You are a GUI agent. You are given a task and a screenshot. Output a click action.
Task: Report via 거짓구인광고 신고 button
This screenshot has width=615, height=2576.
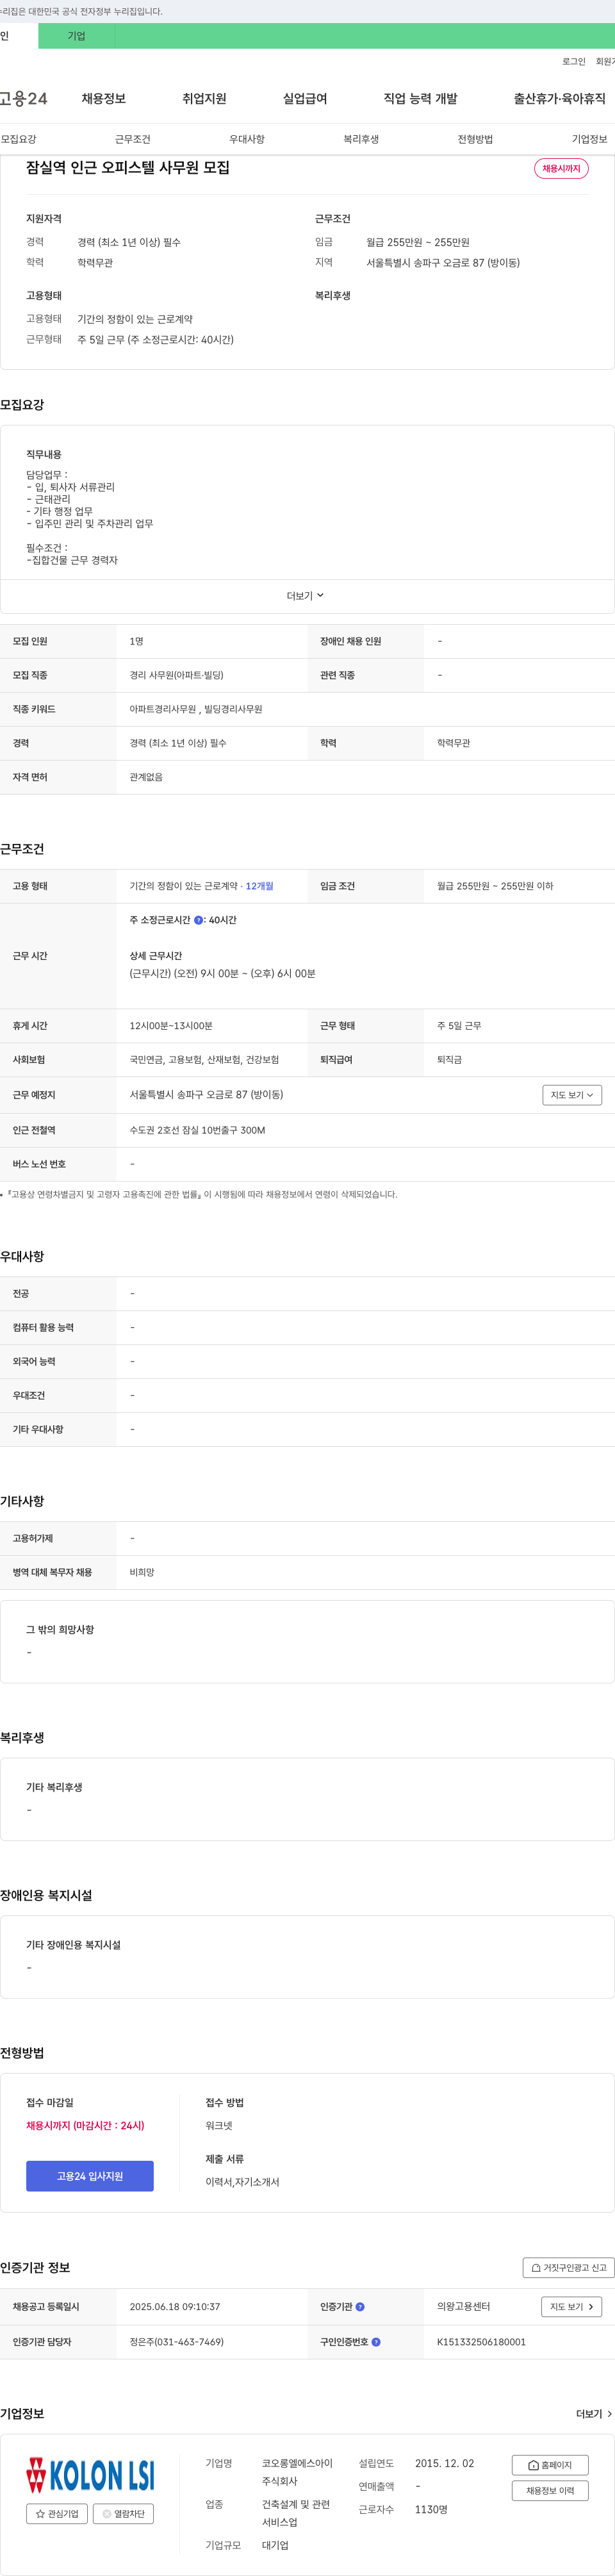point(568,2268)
